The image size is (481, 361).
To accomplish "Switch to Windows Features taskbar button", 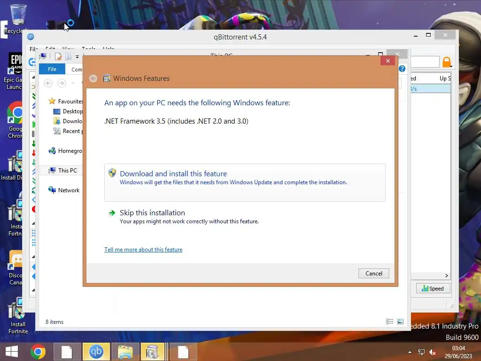I will (x=154, y=352).
